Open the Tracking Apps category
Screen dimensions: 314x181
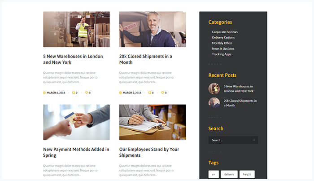(x=222, y=54)
